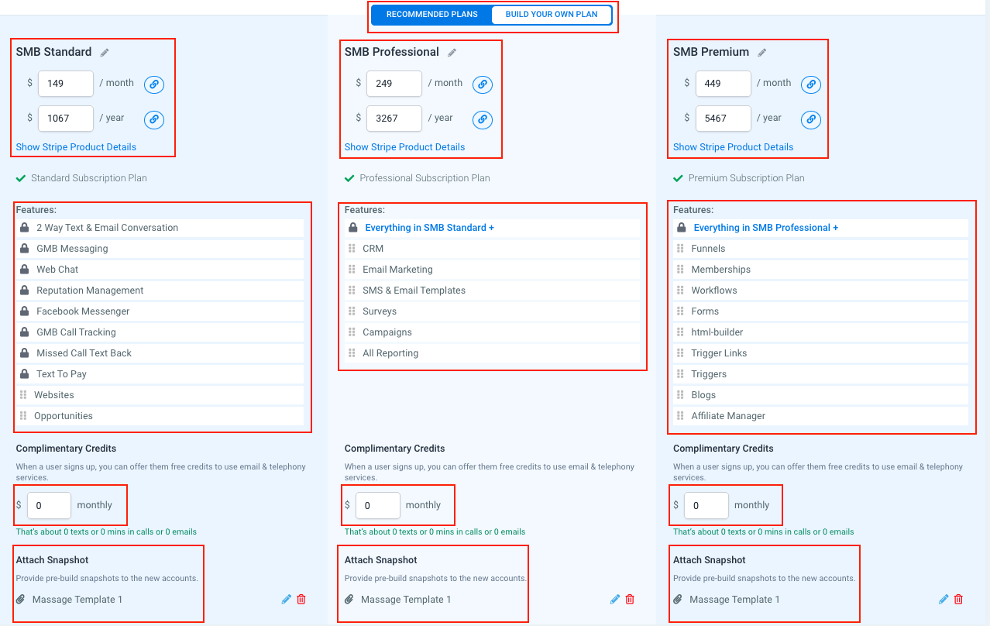Select Triggers feature row
Image resolution: width=990 pixels, height=626 pixels.
coord(821,374)
